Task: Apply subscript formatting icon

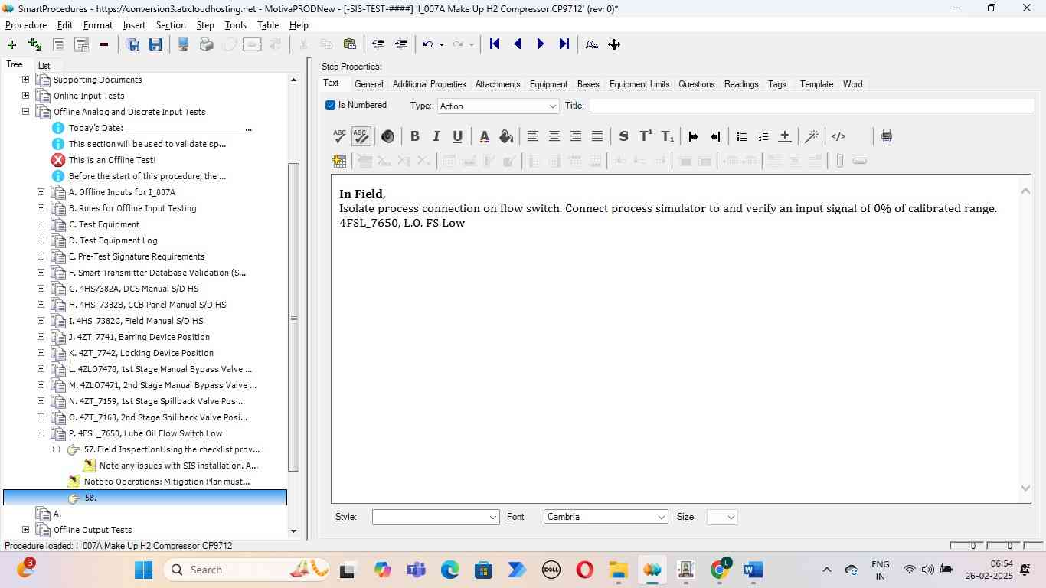Action: pos(668,136)
